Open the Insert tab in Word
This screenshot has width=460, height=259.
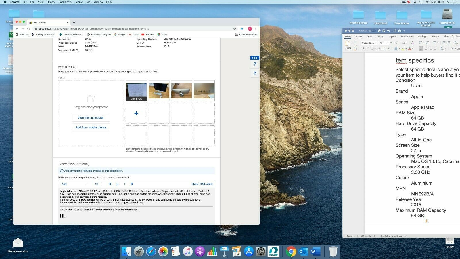(359, 37)
